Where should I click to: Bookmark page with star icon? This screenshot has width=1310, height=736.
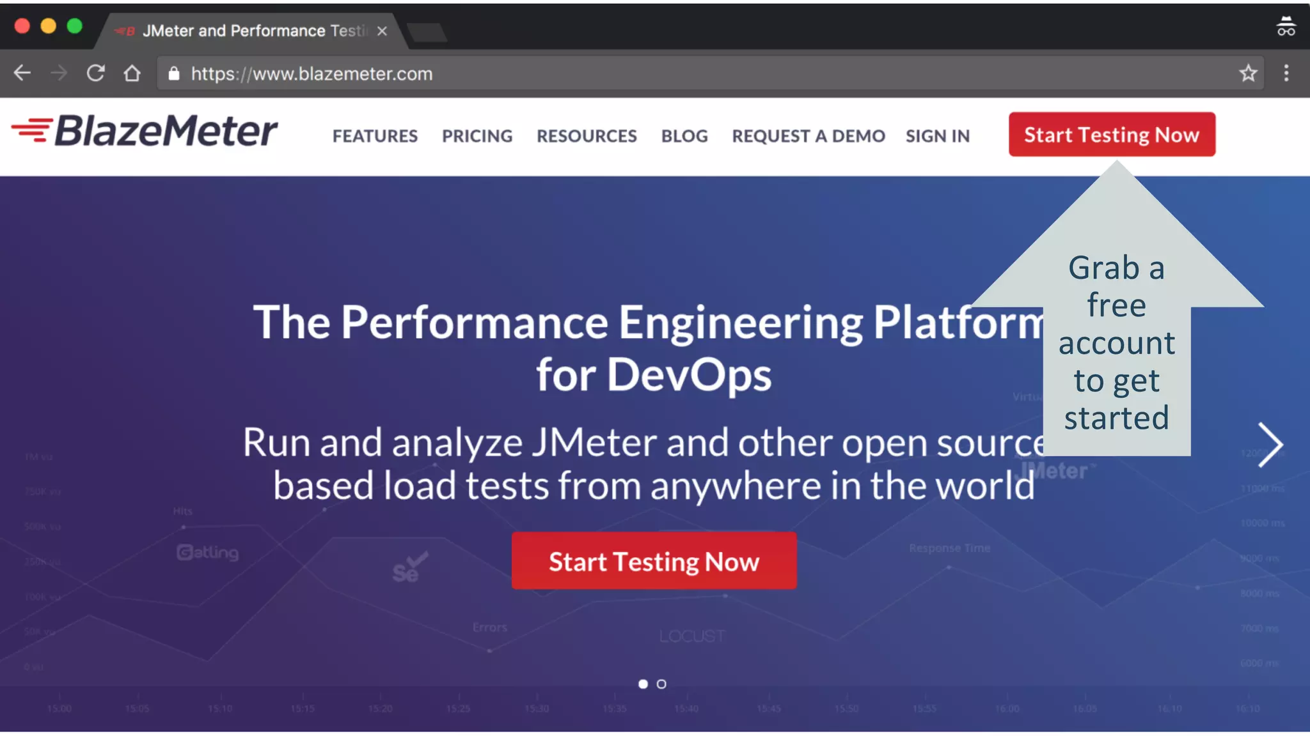pyautogui.click(x=1248, y=73)
